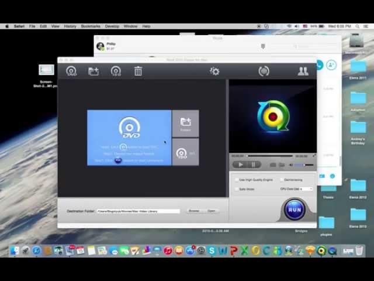Image resolution: width=374 pixels, height=281 pixels.
Task: Enable Safe Mode checkbox
Action: pos(236,189)
